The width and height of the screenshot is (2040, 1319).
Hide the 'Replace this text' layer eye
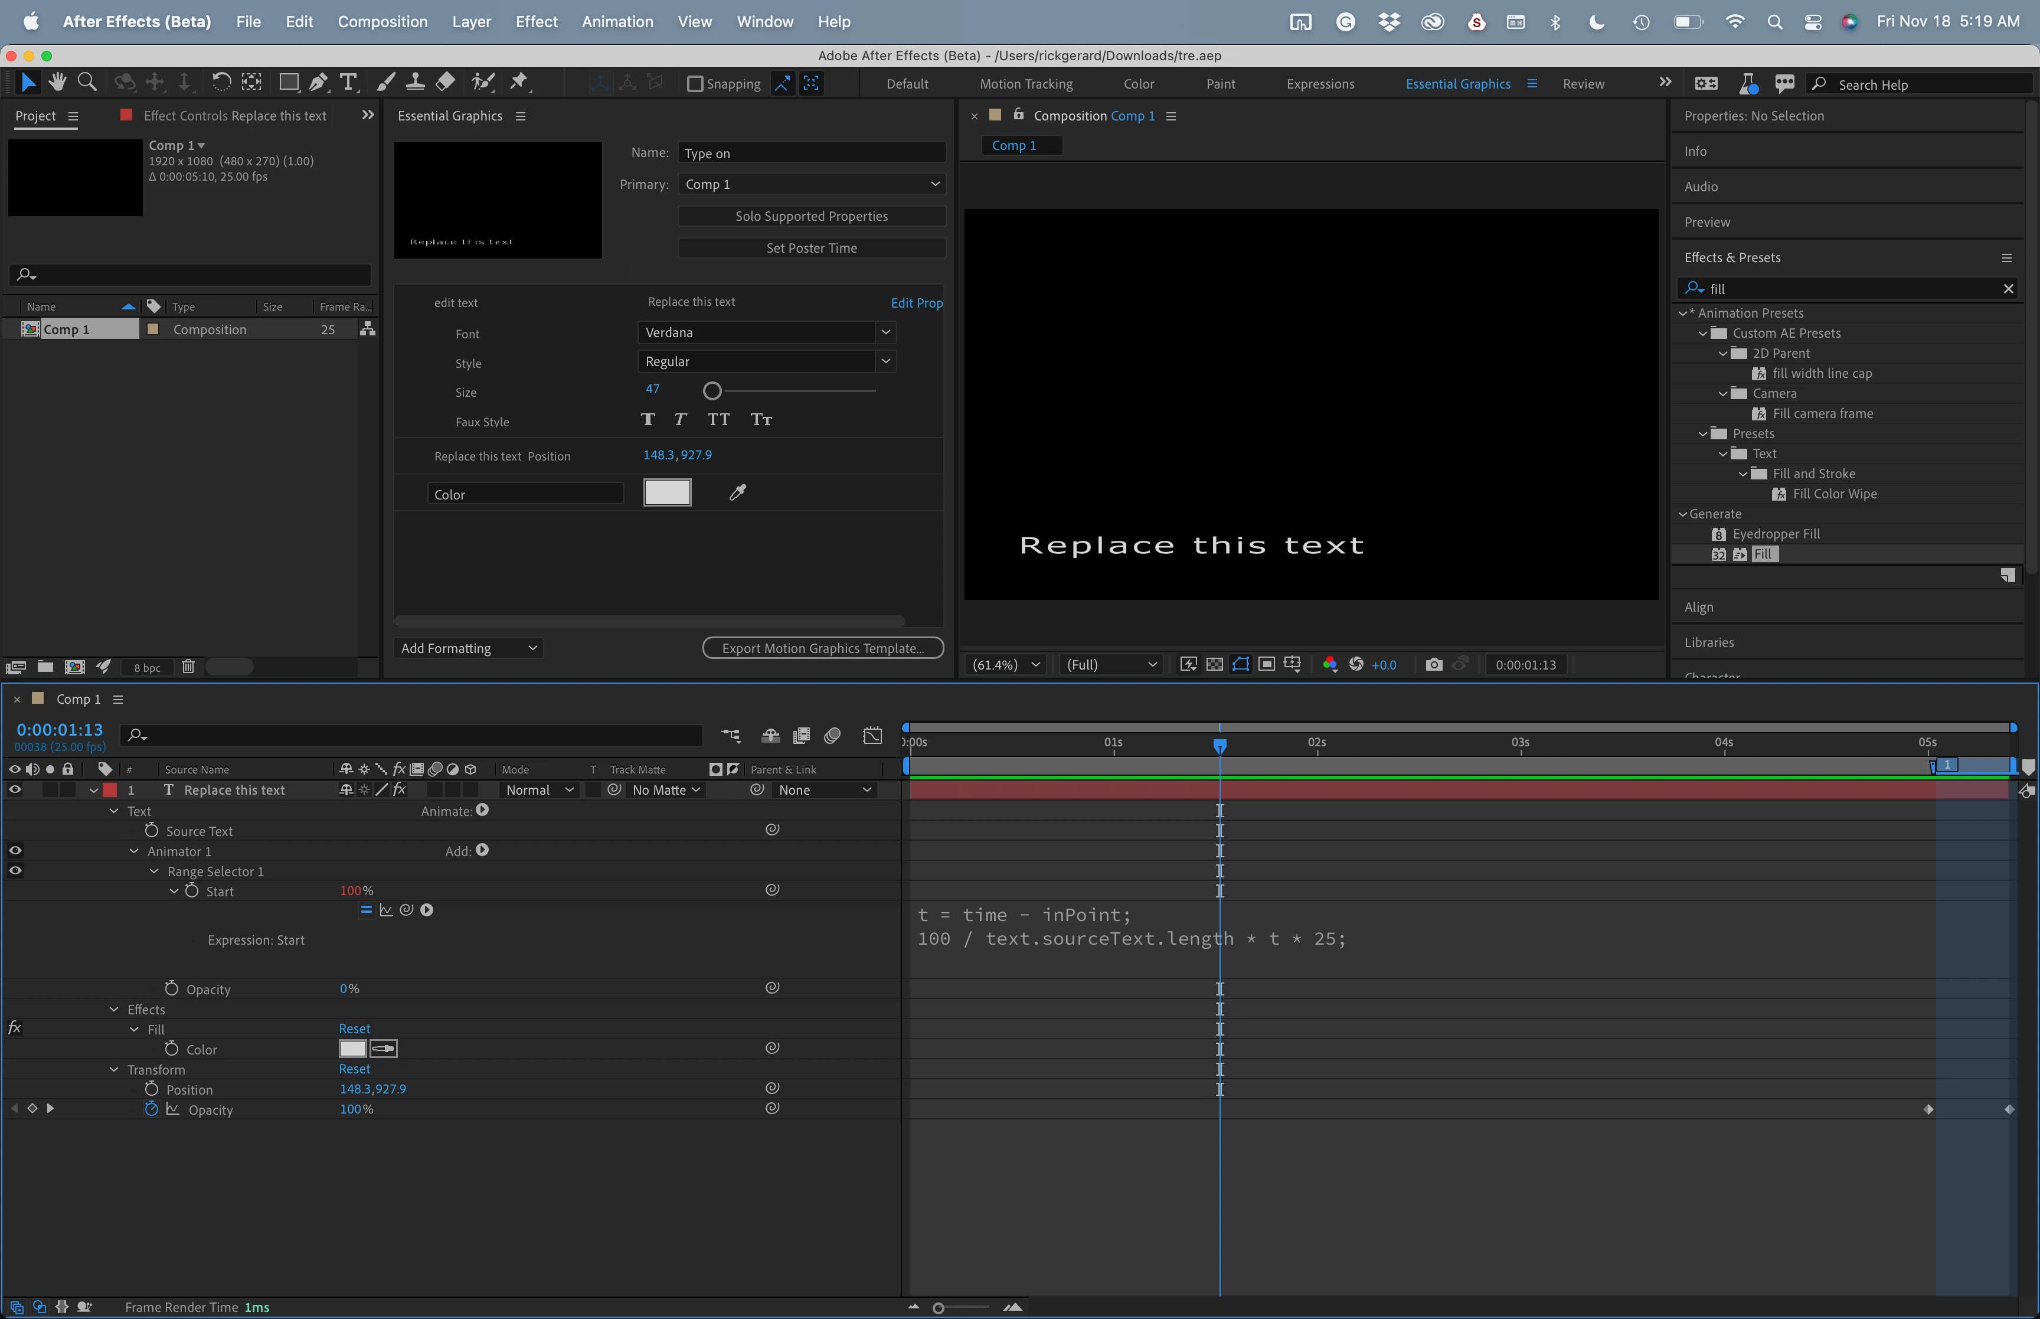pos(15,789)
